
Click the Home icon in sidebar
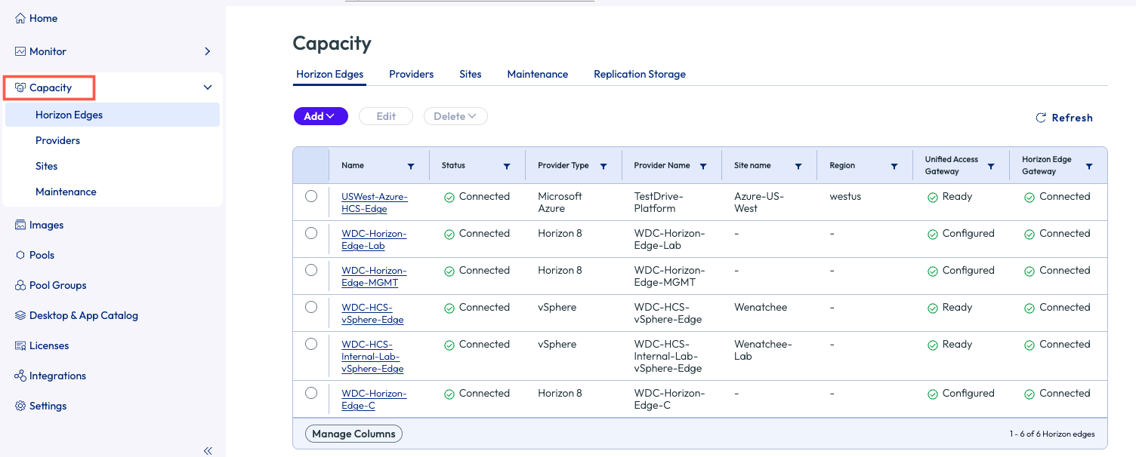point(20,19)
